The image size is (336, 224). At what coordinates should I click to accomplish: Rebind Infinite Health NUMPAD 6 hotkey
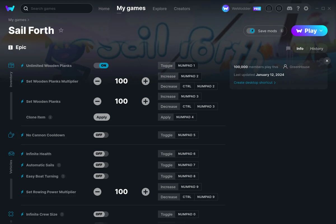[187, 154]
